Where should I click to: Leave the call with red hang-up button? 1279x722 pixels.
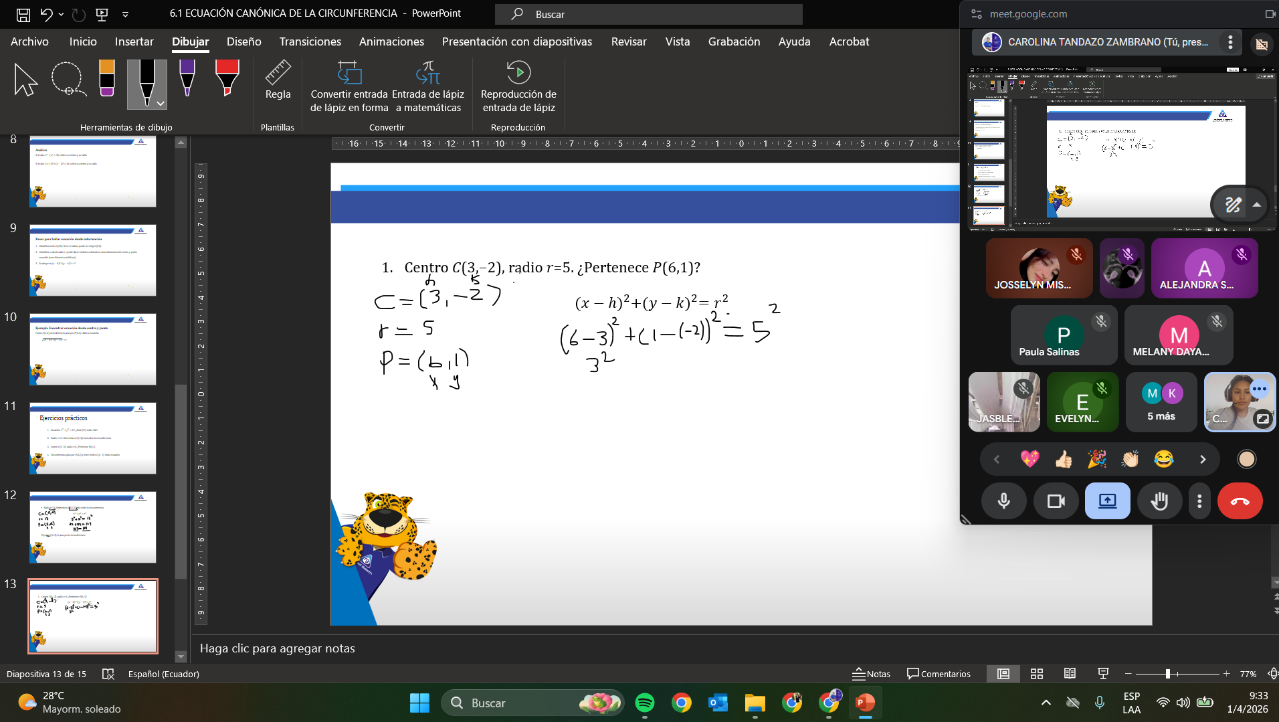[x=1240, y=501]
